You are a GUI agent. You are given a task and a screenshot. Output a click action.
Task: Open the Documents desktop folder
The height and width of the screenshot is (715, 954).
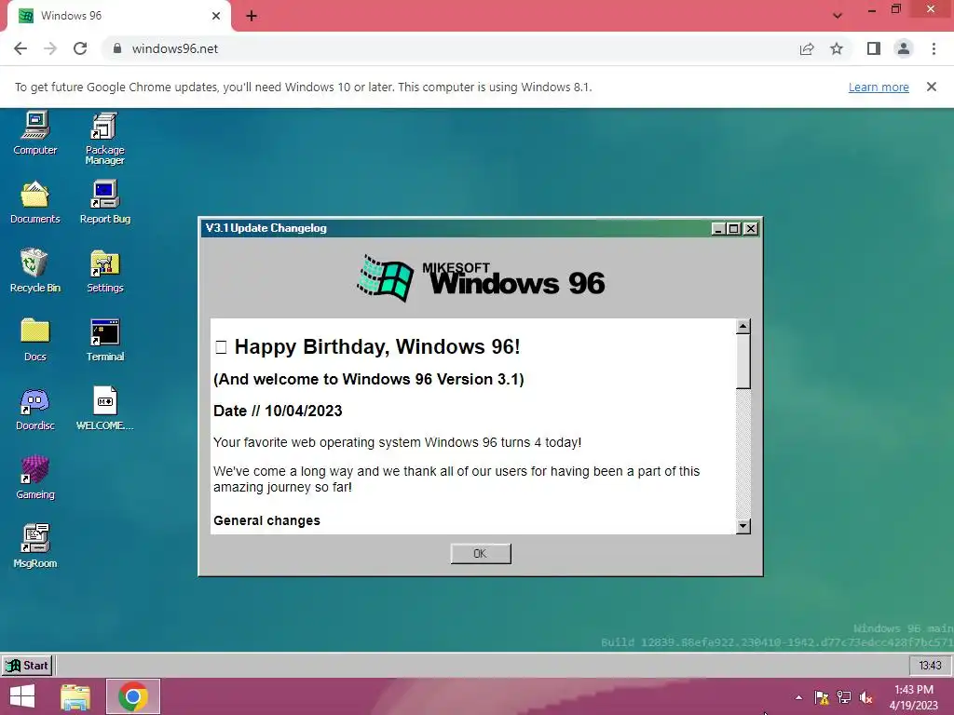pos(34,202)
